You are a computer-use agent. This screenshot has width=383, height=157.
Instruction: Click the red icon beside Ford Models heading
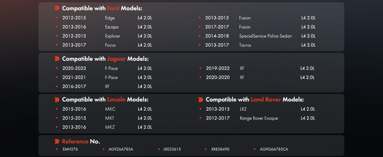pos(57,8)
